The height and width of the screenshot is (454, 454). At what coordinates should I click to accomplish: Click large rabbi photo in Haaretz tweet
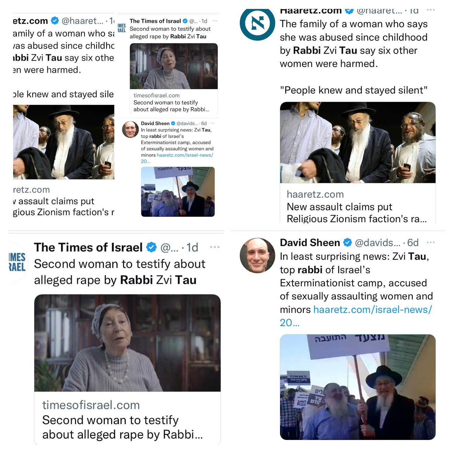pos(358,142)
